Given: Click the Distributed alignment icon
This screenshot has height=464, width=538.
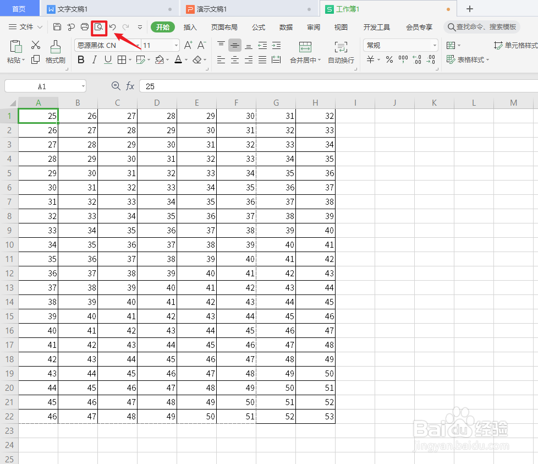Looking at the screenshot, I should pos(276,59).
